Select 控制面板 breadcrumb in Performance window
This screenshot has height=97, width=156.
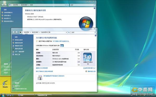click(x=27, y=32)
